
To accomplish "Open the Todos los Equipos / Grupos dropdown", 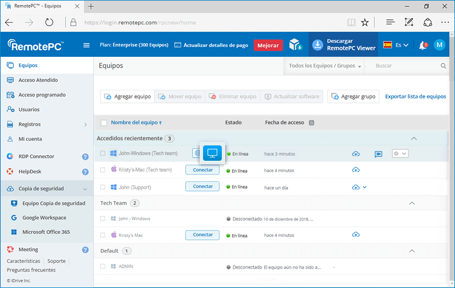I will point(325,66).
